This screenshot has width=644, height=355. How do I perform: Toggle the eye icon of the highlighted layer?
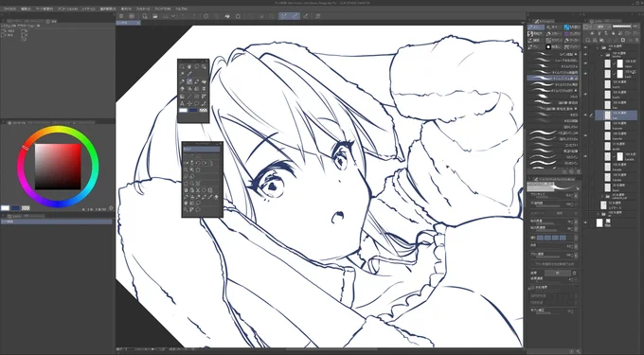[x=585, y=115]
